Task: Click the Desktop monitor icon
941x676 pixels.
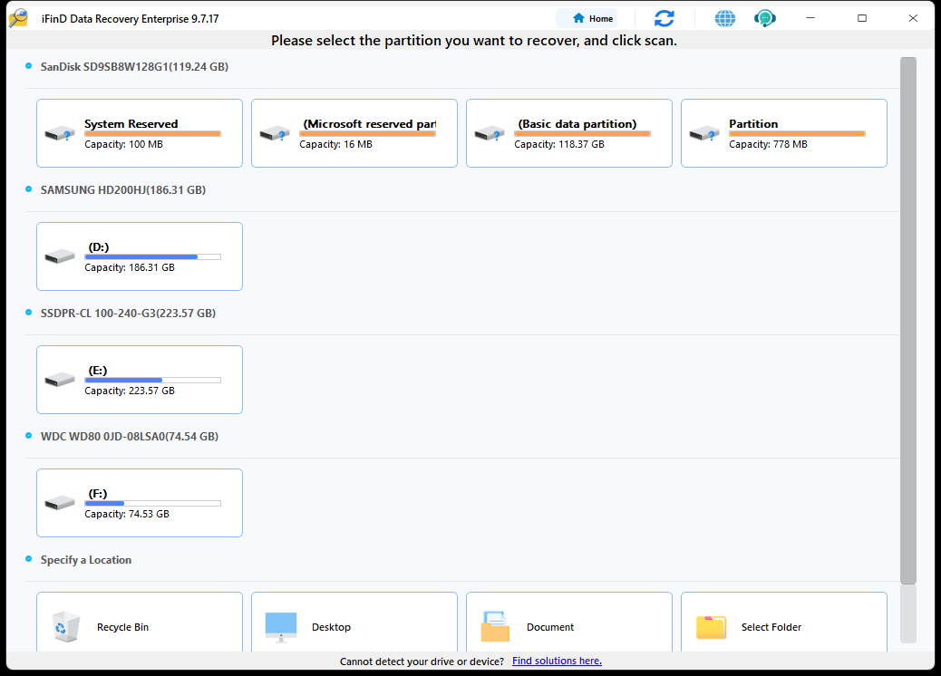Action: point(281,627)
